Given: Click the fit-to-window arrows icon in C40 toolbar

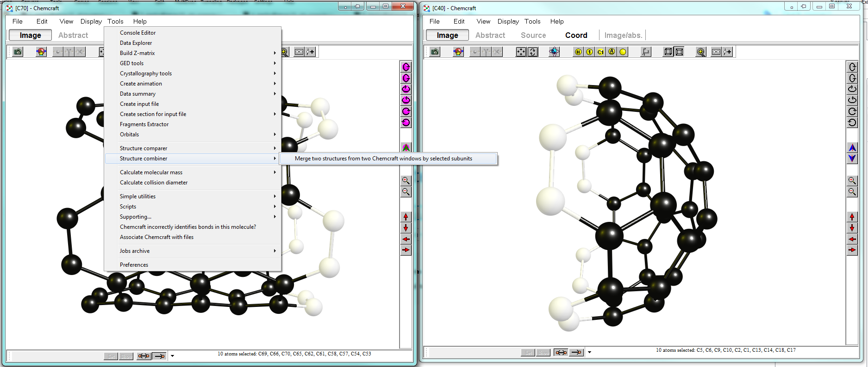Looking at the screenshot, I should click(x=521, y=52).
